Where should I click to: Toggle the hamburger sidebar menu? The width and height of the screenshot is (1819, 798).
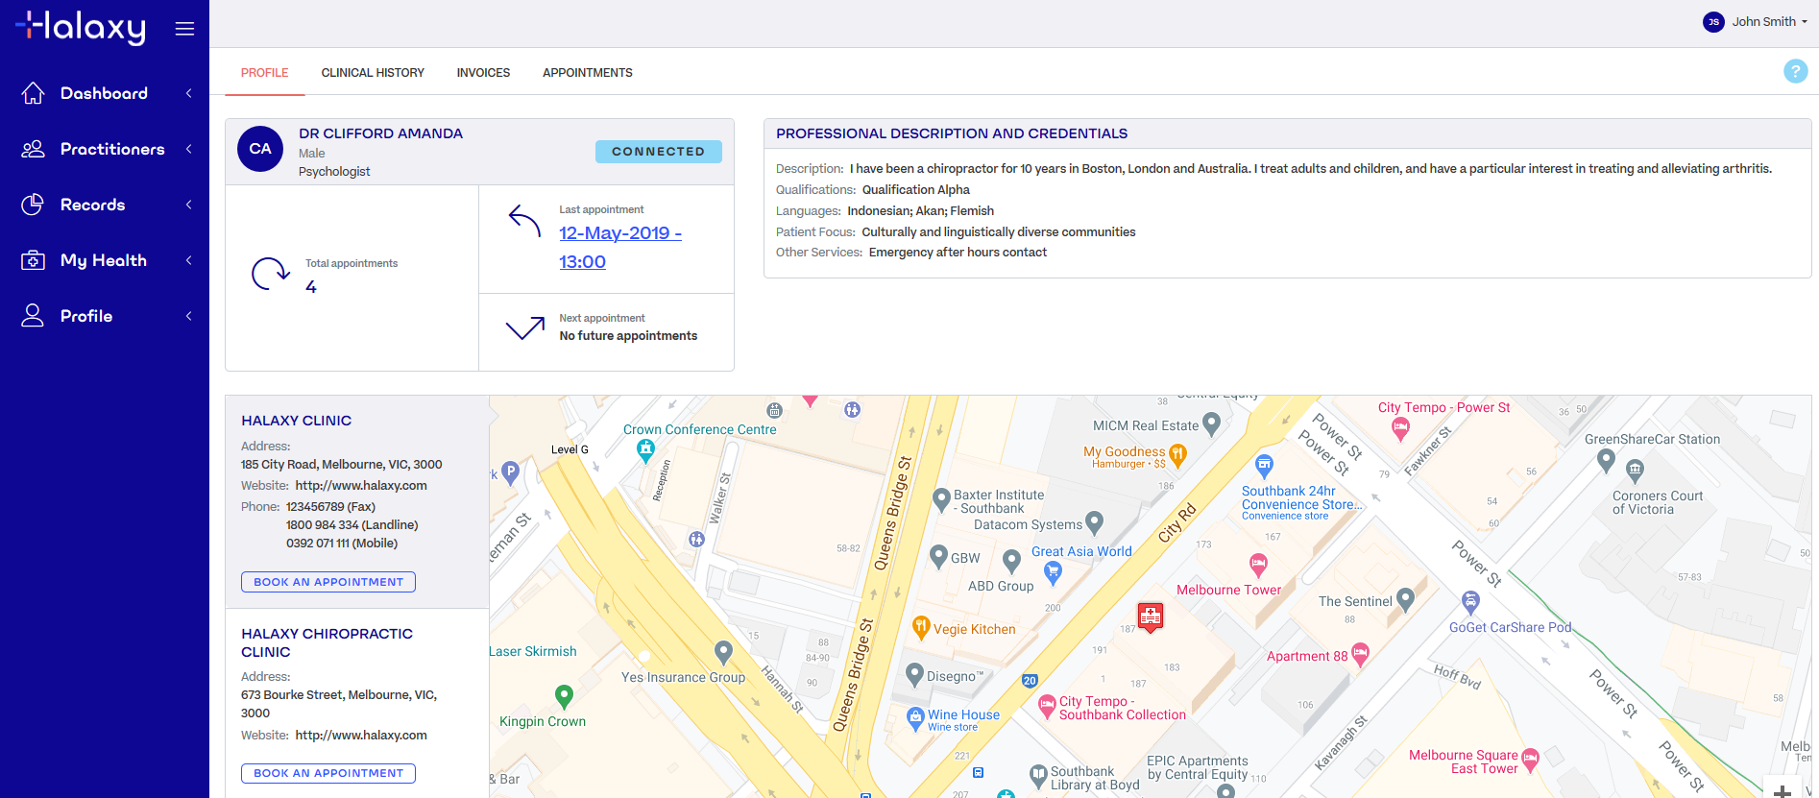tap(184, 29)
